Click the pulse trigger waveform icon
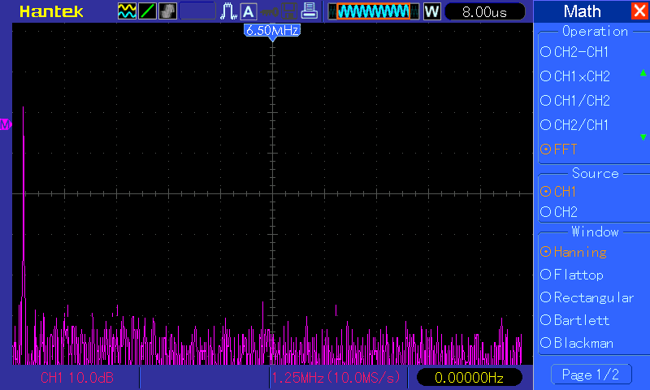The image size is (650, 390). [x=228, y=11]
